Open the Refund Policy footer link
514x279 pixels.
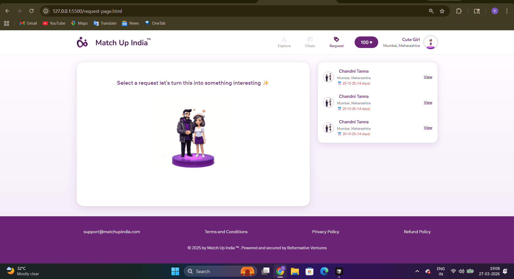[x=417, y=232]
